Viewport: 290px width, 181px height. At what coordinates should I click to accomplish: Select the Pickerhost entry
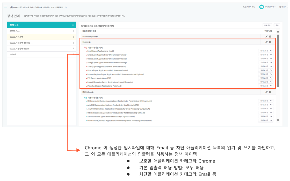(x=105, y=86)
